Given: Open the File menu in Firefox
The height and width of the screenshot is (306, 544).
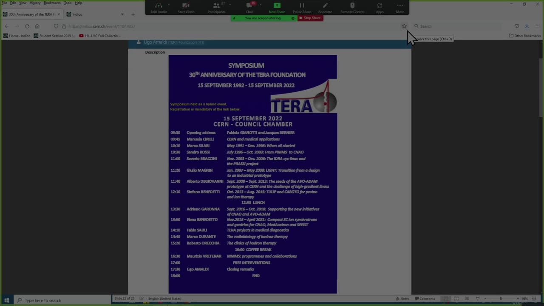Looking at the screenshot, I should (4, 3).
